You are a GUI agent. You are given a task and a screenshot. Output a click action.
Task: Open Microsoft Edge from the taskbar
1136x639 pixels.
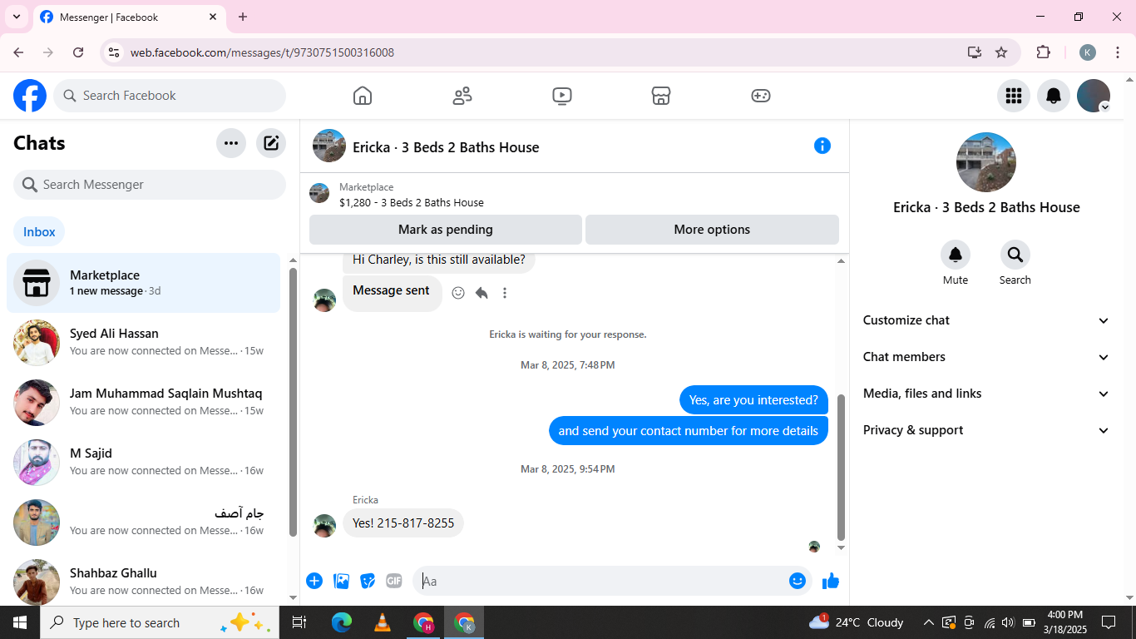342,622
